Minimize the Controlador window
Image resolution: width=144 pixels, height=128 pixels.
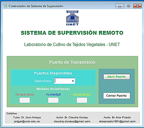point(120,6)
